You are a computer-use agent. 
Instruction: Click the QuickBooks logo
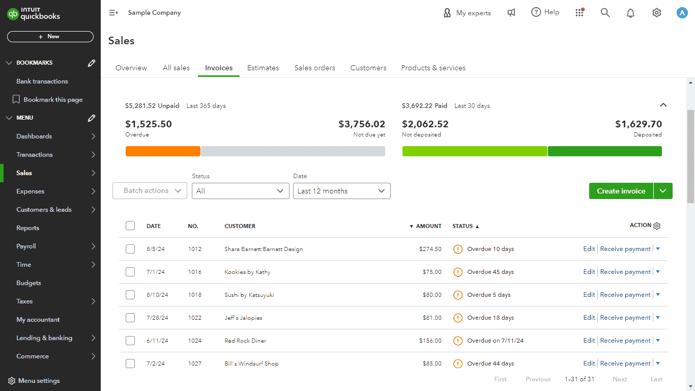click(x=34, y=14)
